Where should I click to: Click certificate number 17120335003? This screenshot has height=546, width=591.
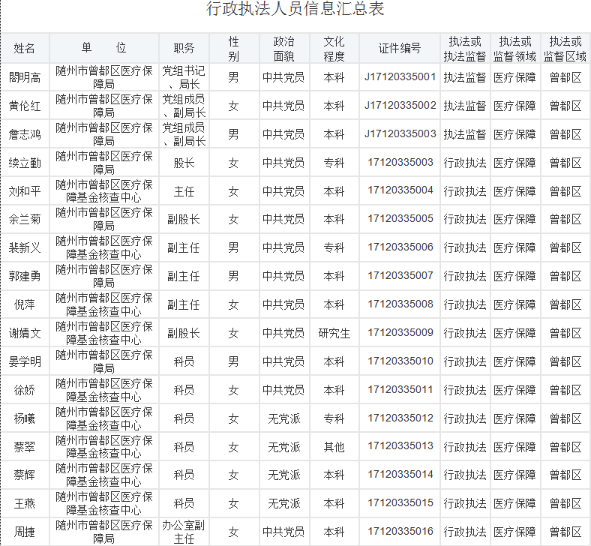(x=400, y=163)
